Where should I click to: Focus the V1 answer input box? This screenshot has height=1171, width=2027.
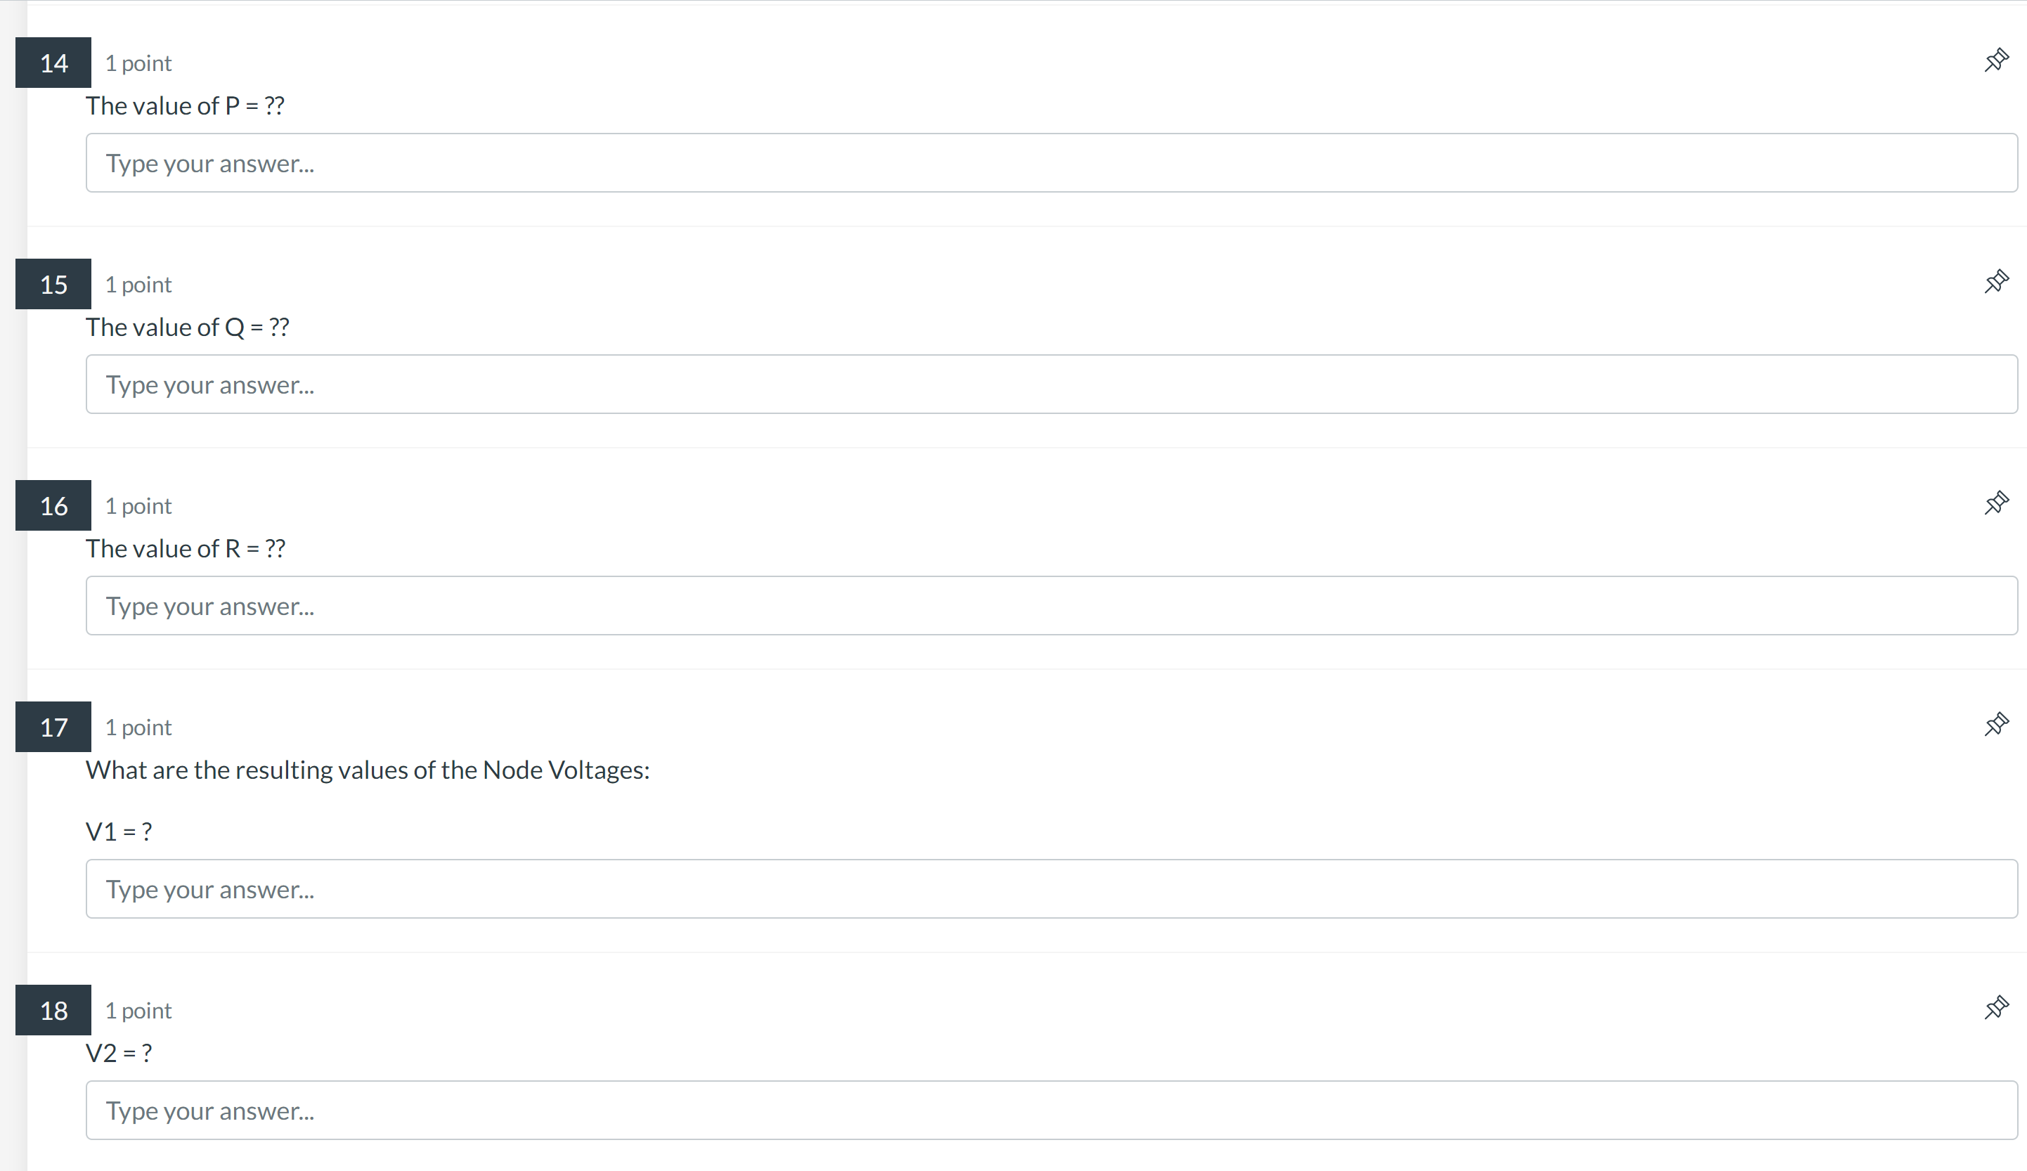tap(1051, 888)
